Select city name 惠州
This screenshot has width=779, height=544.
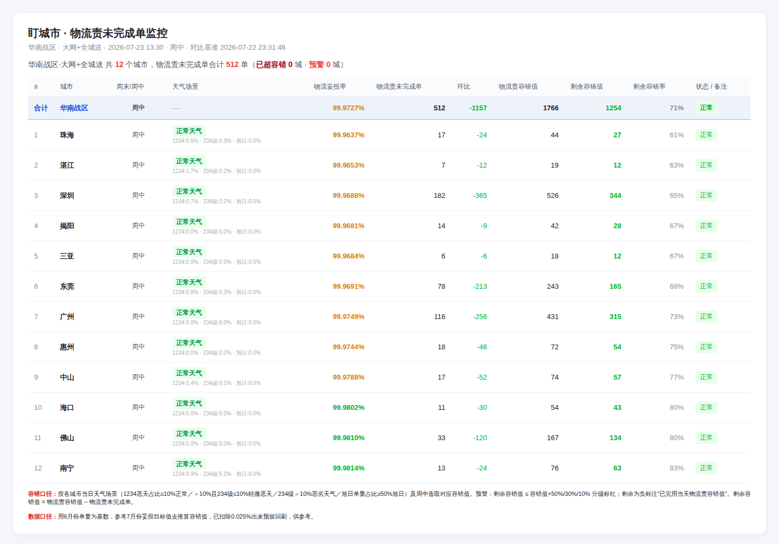pos(67,347)
